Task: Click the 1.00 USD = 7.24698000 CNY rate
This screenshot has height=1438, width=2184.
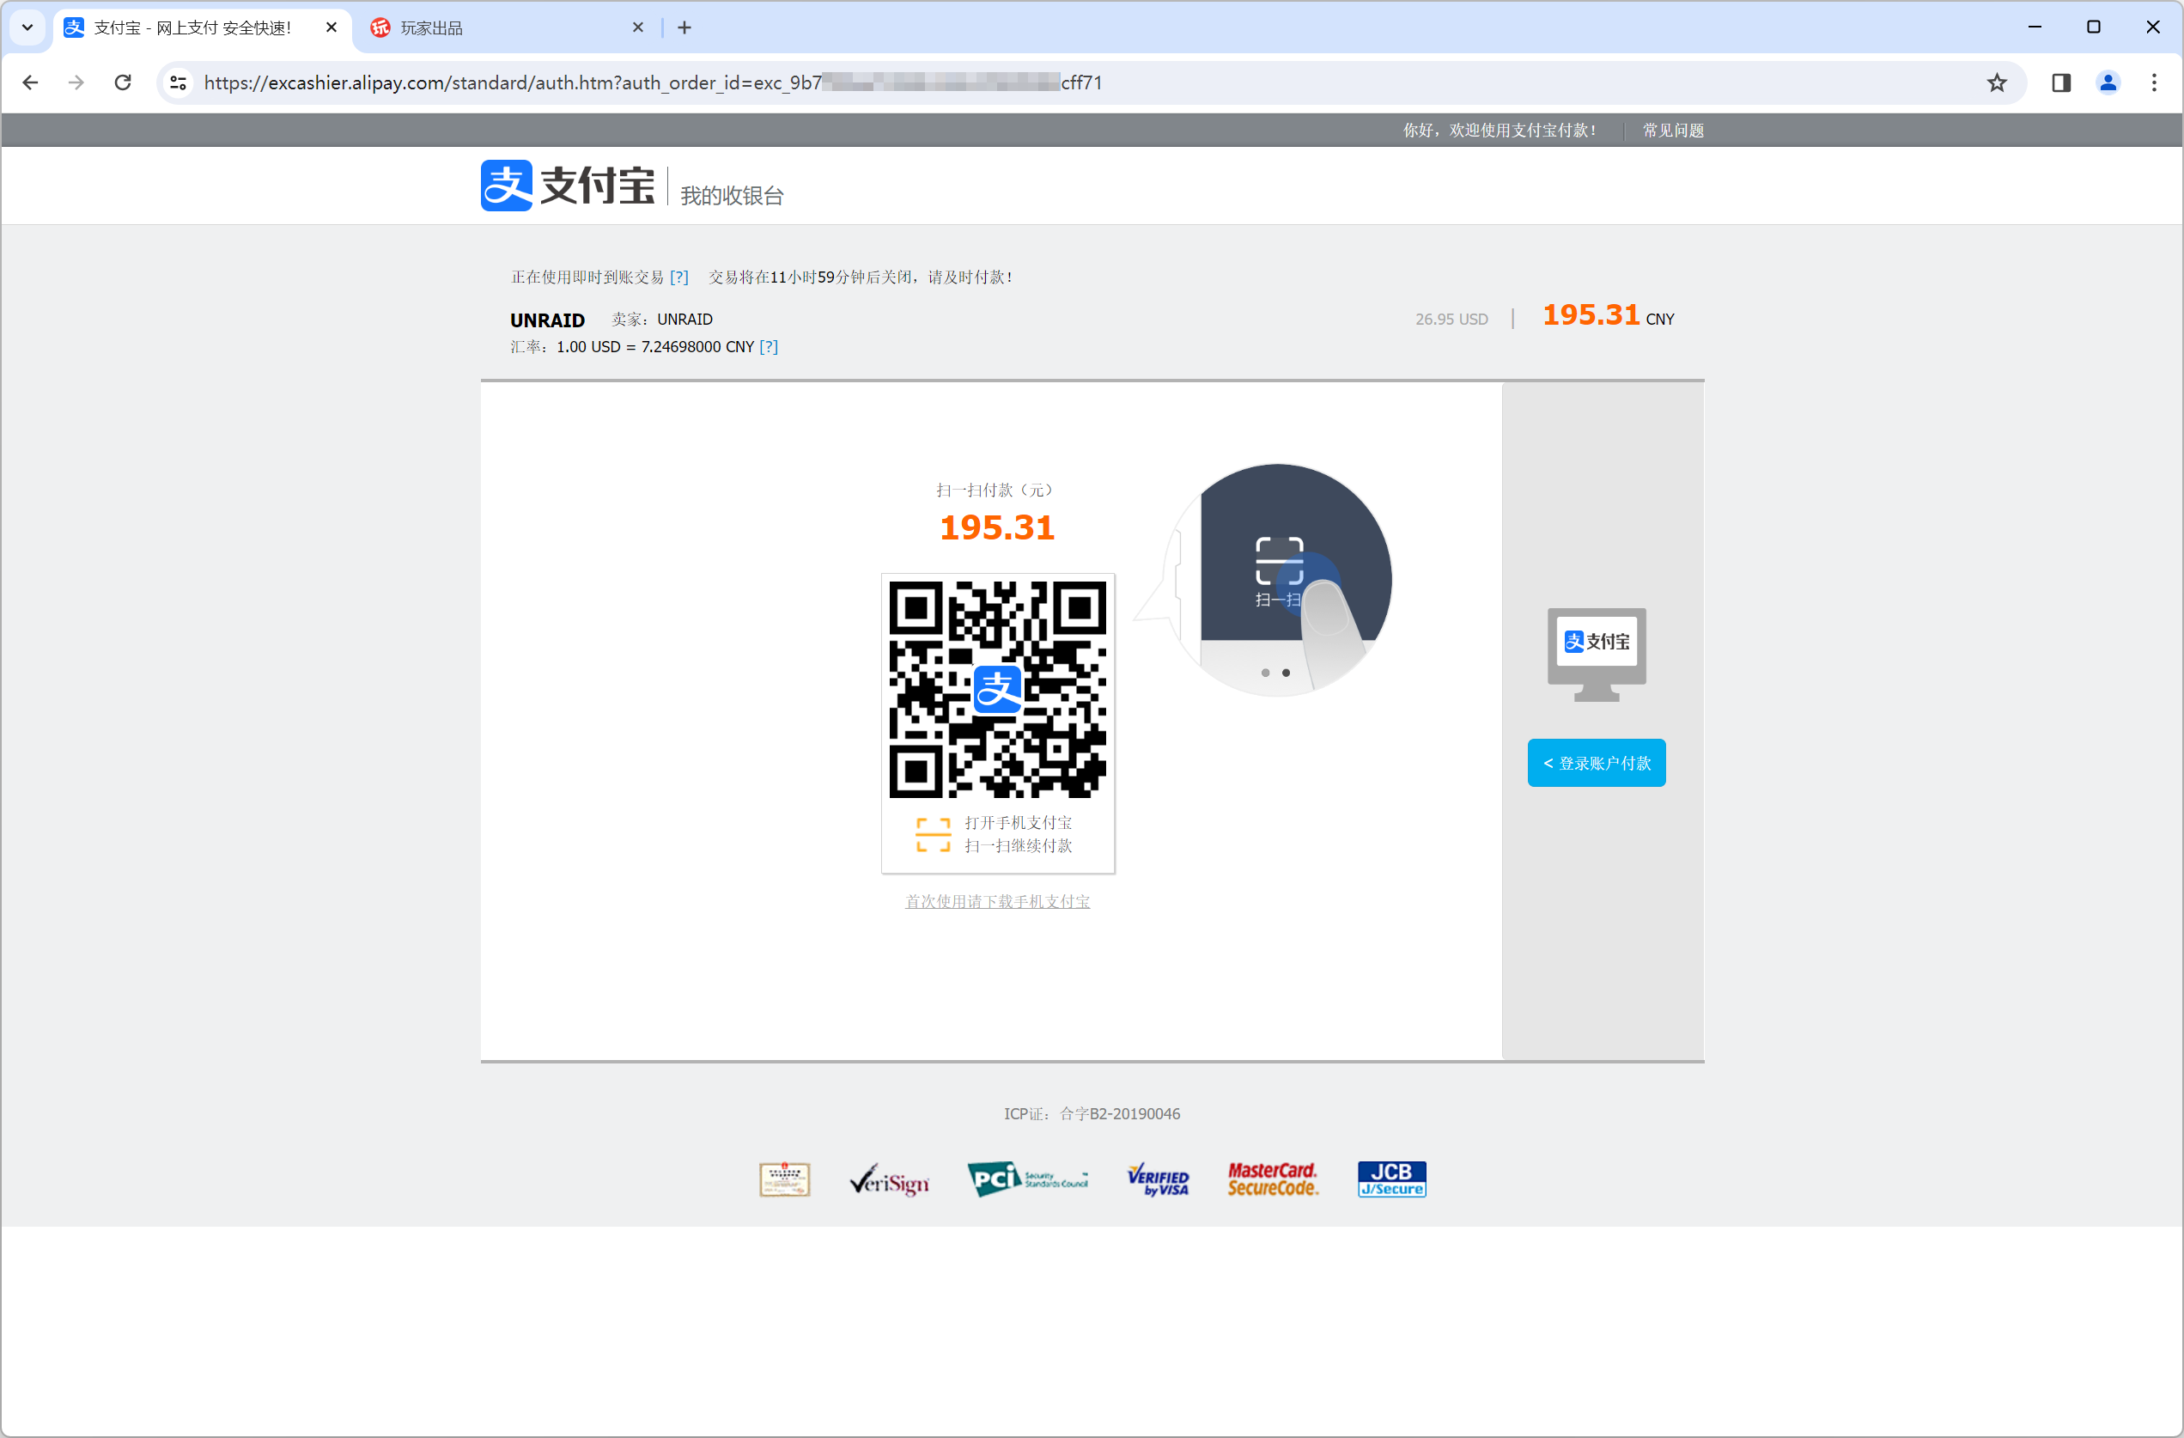Action: point(655,347)
